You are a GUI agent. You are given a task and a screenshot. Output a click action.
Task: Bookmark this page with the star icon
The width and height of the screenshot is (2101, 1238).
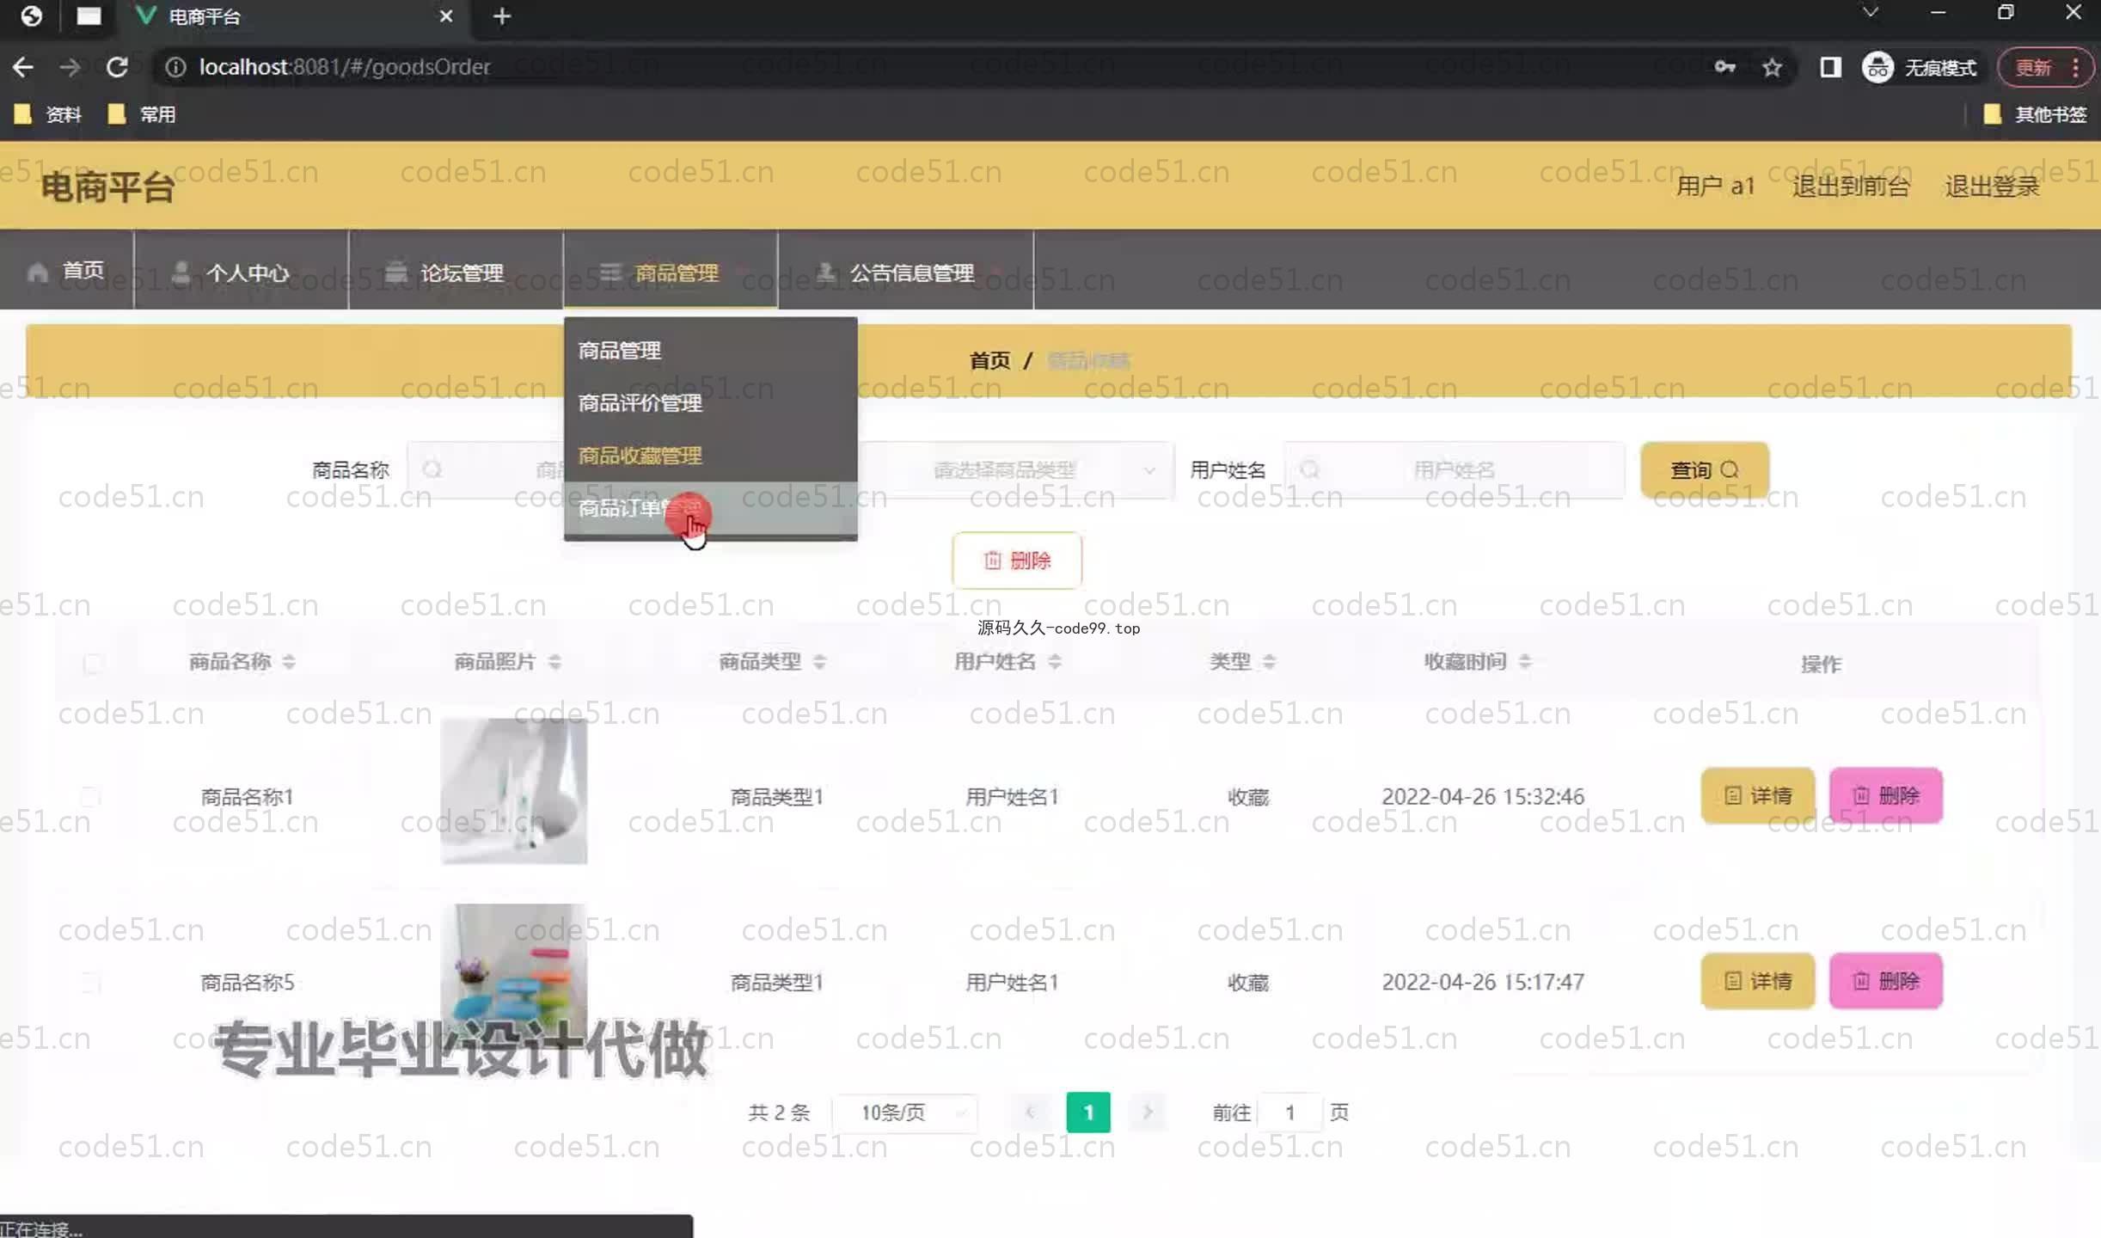1771,67
